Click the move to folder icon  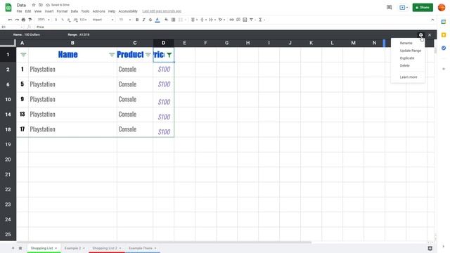click(x=41, y=5)
